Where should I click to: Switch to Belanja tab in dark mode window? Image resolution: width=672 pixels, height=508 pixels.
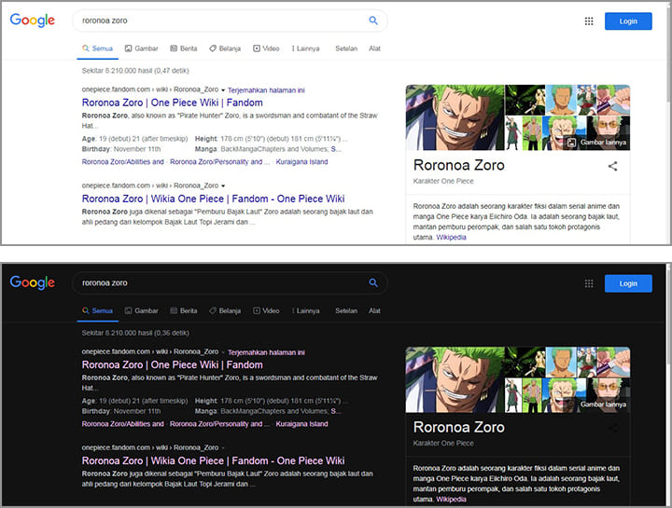[225, 310]
